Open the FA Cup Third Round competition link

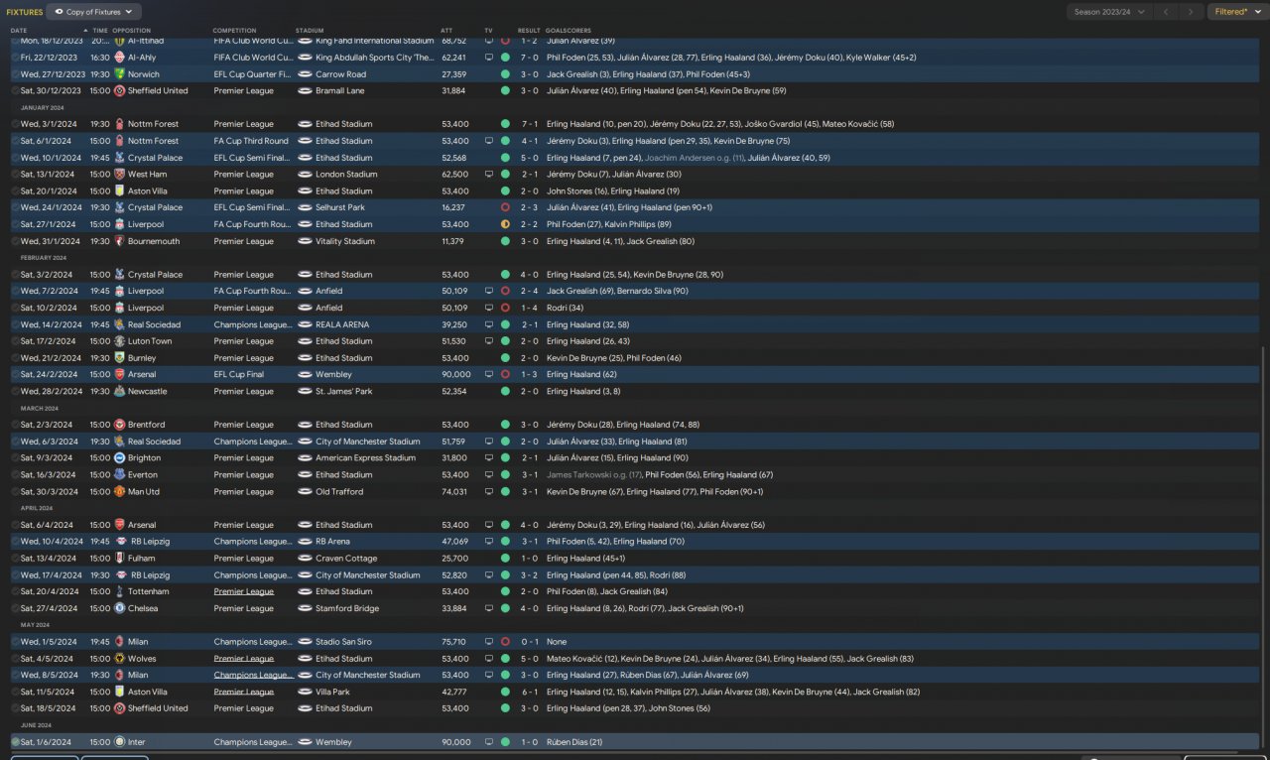(251, 141)
